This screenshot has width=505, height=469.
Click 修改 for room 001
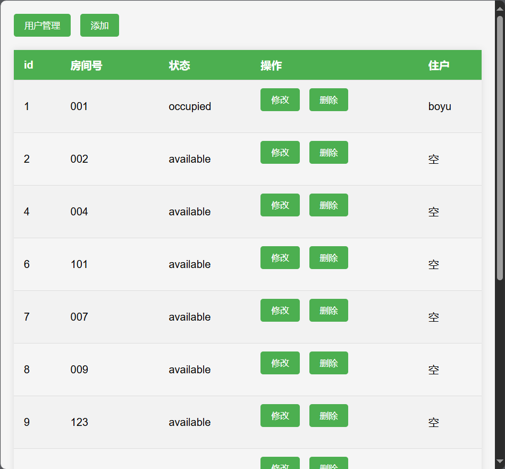coord(280,99)
